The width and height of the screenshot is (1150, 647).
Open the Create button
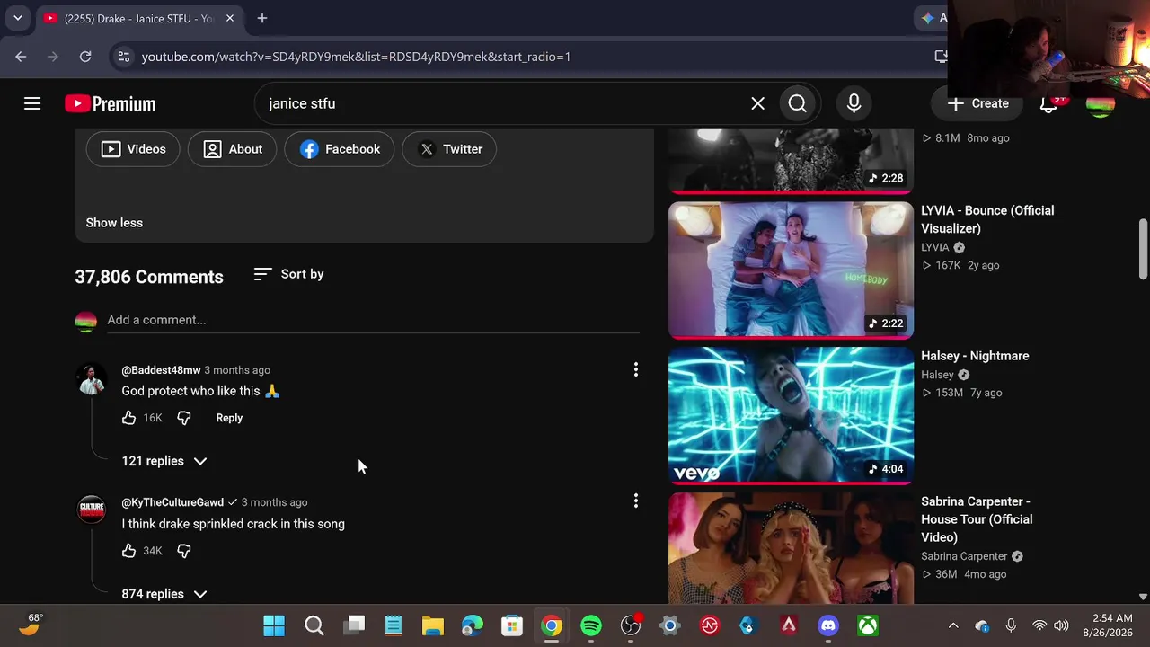[x=977, y=103]
